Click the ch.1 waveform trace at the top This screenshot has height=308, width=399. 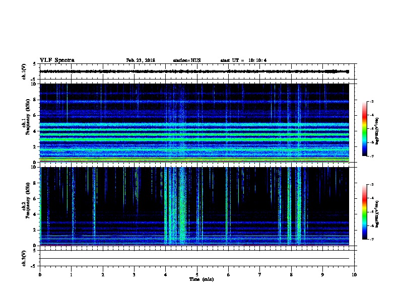pyautogui.click(x=194, y=71)
